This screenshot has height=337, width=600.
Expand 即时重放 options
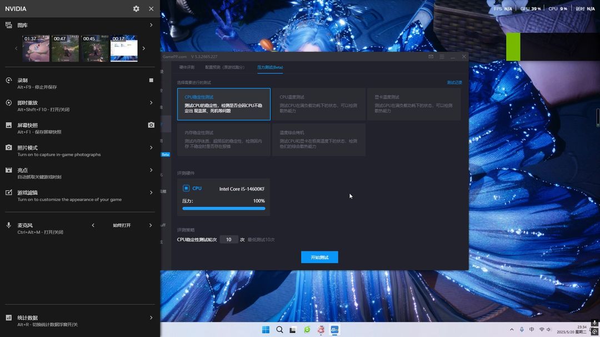(x=151, y=103)
